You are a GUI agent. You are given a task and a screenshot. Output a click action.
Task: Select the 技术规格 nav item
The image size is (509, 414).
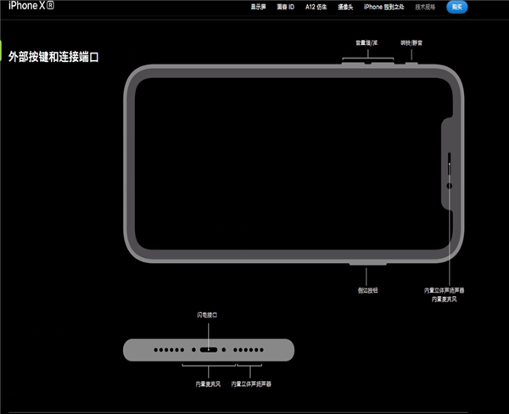point(425,7)
